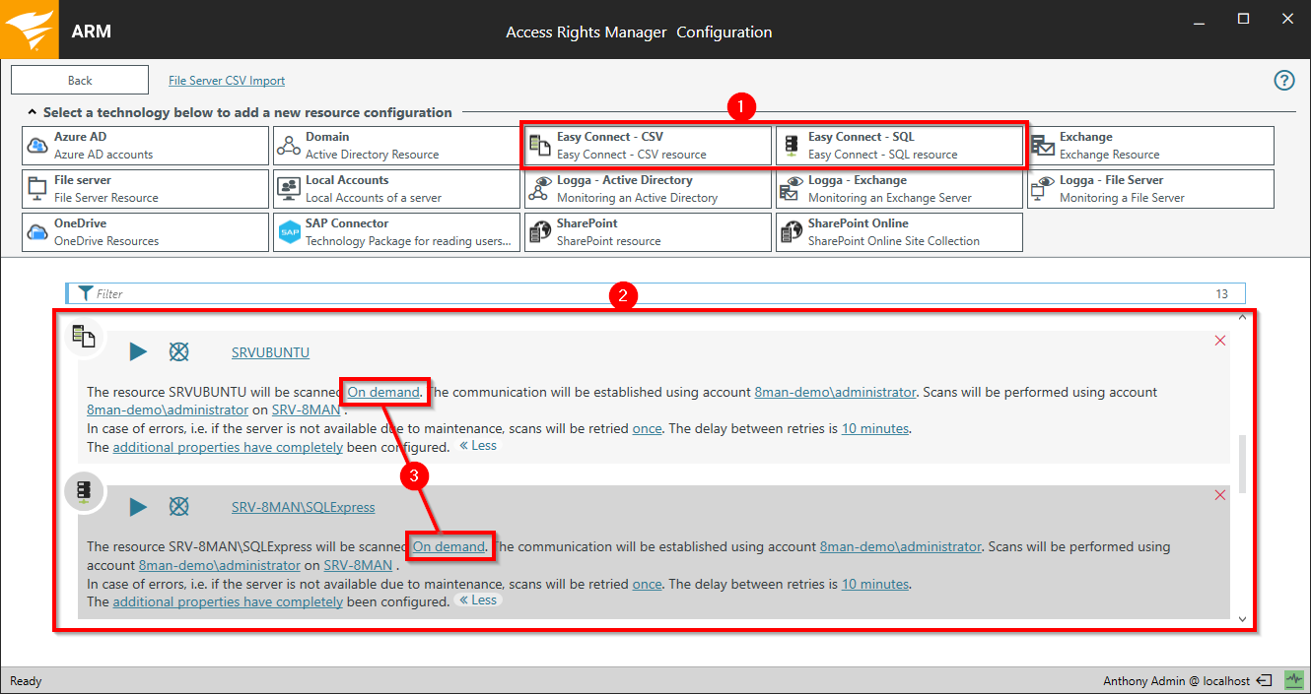Start scan for SRVUBUNTU with play icon

(x=138, y=352)
